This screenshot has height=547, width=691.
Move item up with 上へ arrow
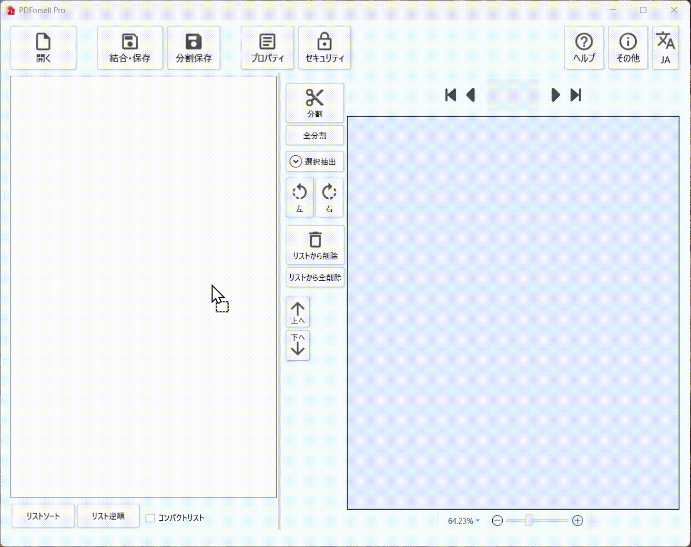point(298,312)
